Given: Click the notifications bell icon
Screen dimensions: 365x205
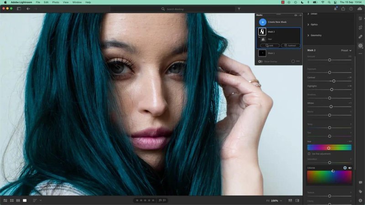Looking at the screenshot, I should coord(335,9).
